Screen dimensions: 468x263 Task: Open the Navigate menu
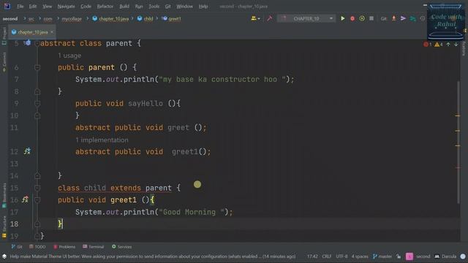tap(66, 7)
